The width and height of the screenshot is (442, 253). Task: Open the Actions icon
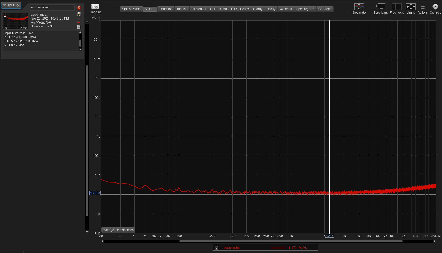[423, 7]
